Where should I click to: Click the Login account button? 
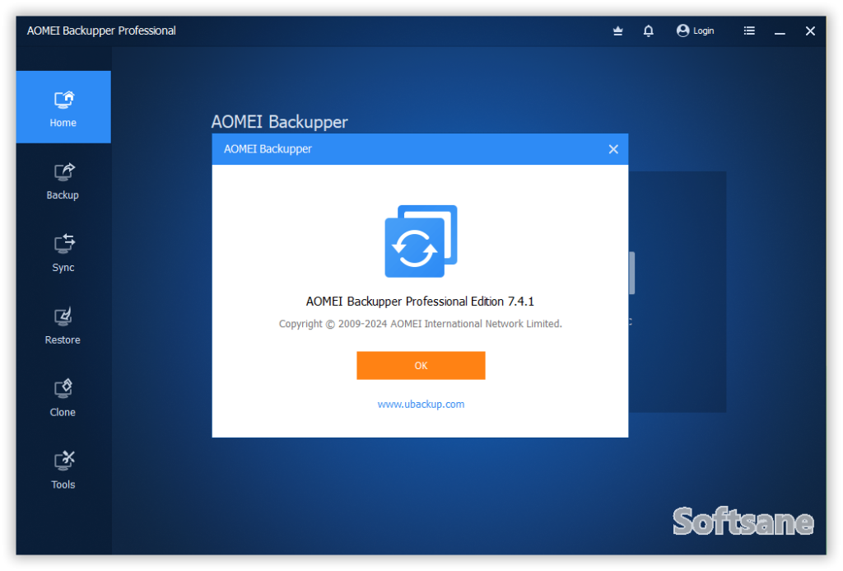695,30
